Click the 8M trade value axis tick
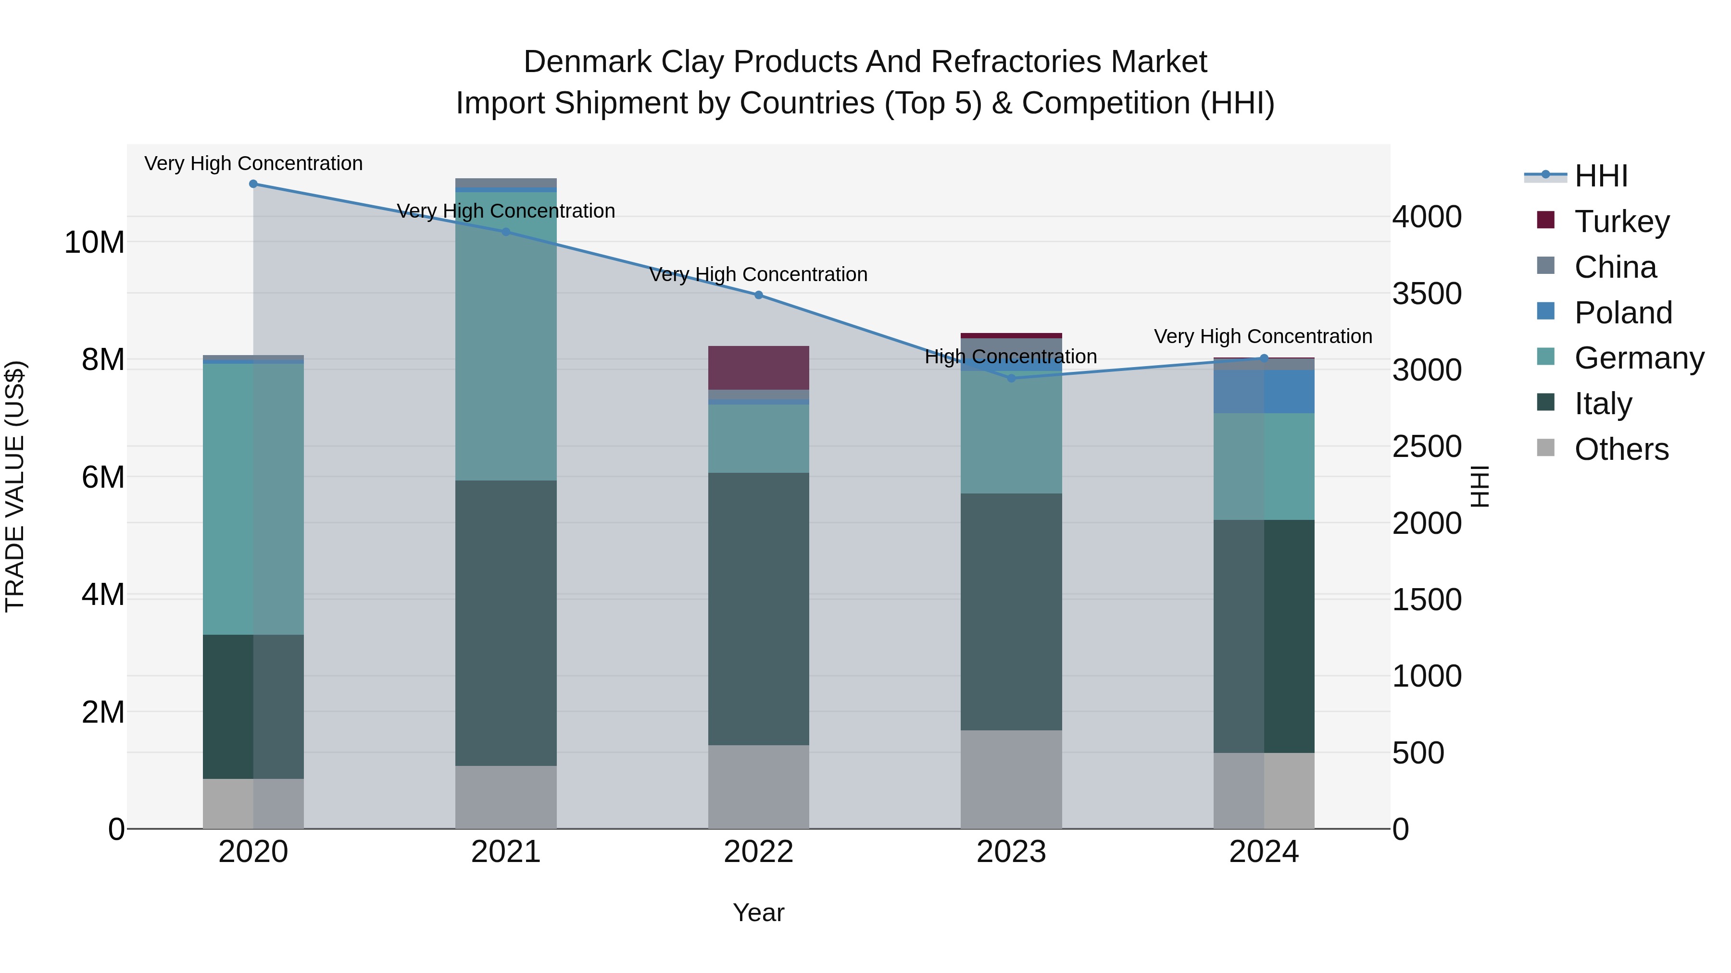 click(x=103, y=360)
